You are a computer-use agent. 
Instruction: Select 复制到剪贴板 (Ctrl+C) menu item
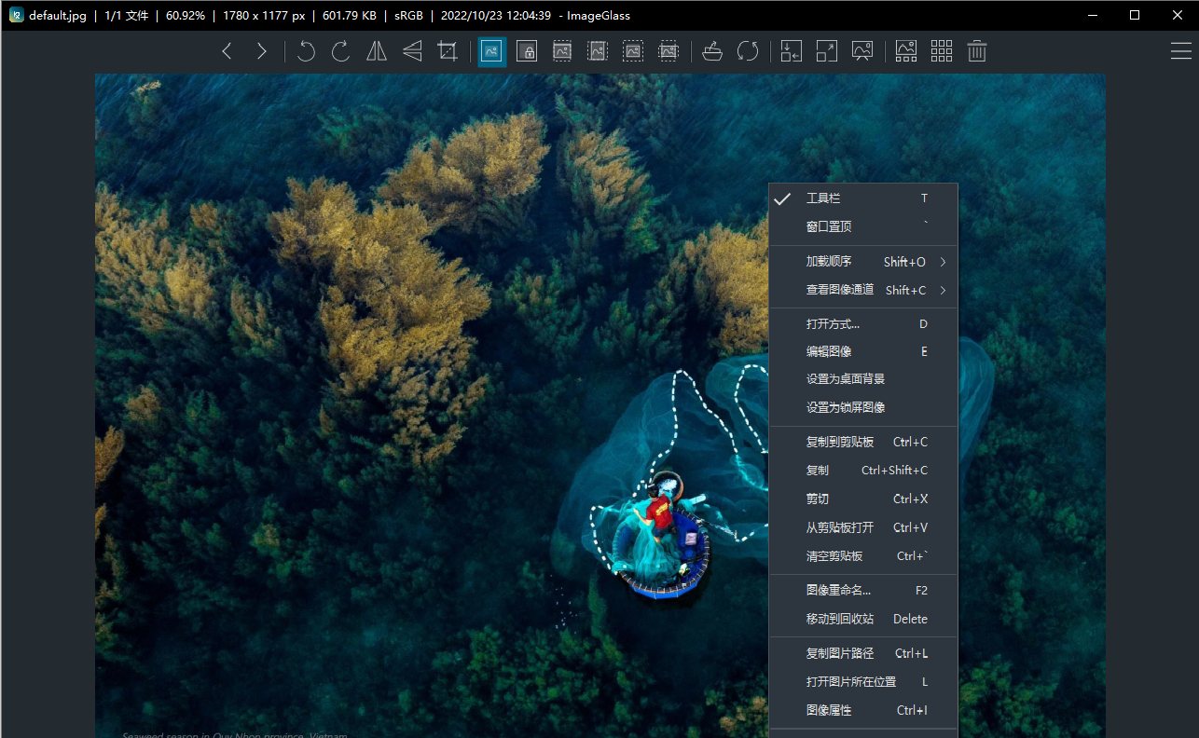(863, 442)
